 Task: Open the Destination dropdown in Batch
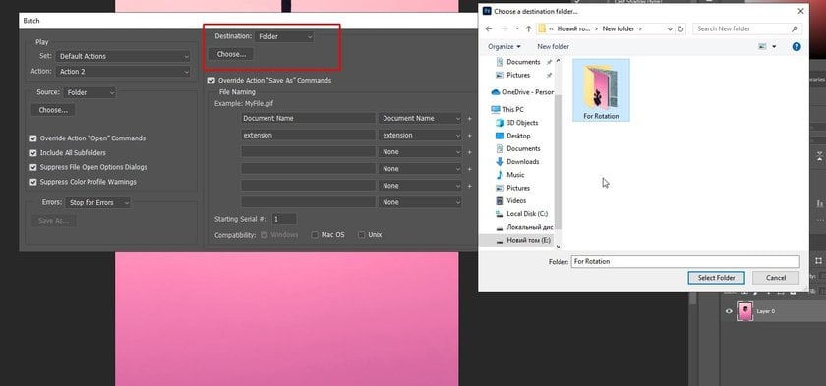[284, 36]
